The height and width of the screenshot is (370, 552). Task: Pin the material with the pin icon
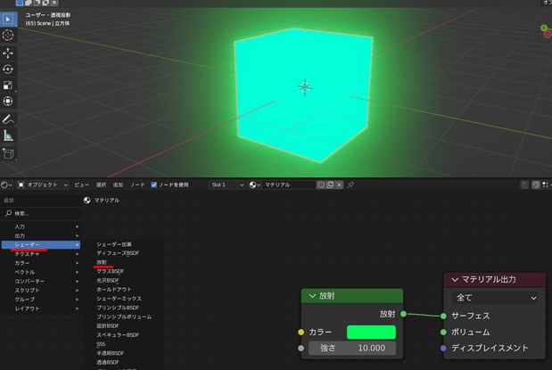coord(350,185)
